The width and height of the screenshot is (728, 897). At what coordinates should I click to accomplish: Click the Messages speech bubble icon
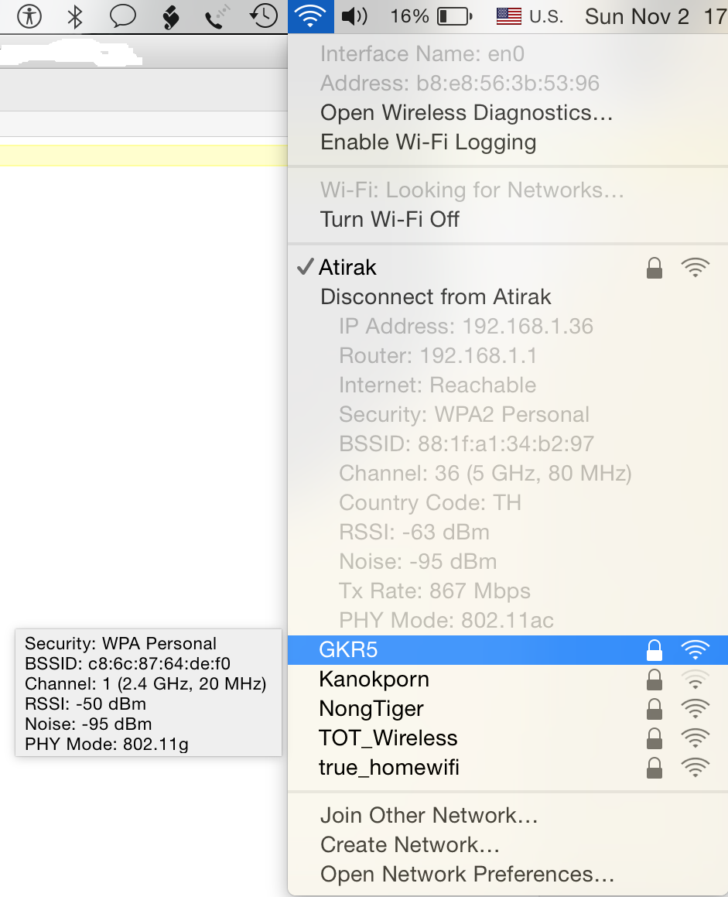point(122,16)
